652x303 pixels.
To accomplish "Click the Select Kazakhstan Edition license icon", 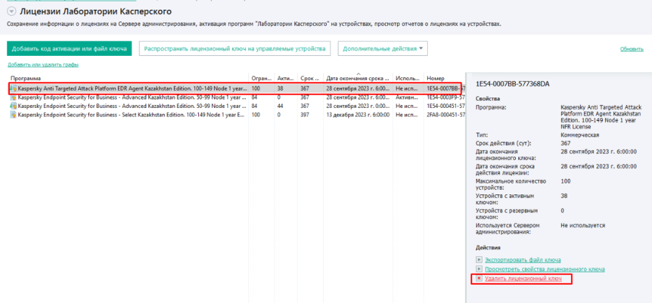I will (x=13, y=114).
